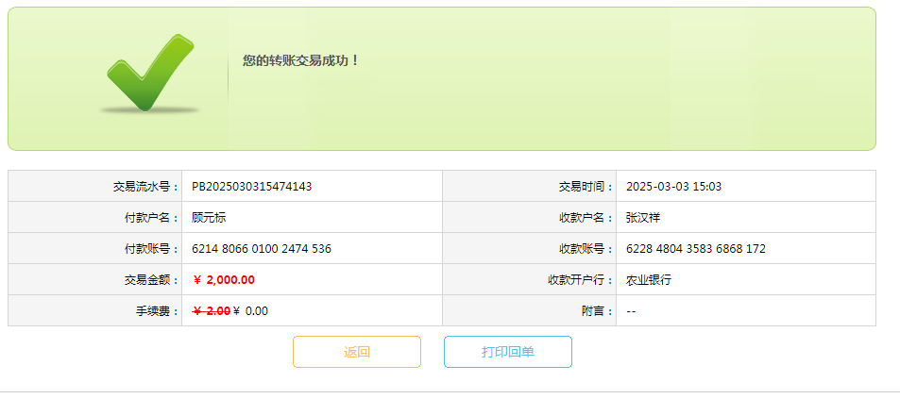Click the ¥ 0.00 fee value
900x399 pixels.
click(x=251, y=311)
